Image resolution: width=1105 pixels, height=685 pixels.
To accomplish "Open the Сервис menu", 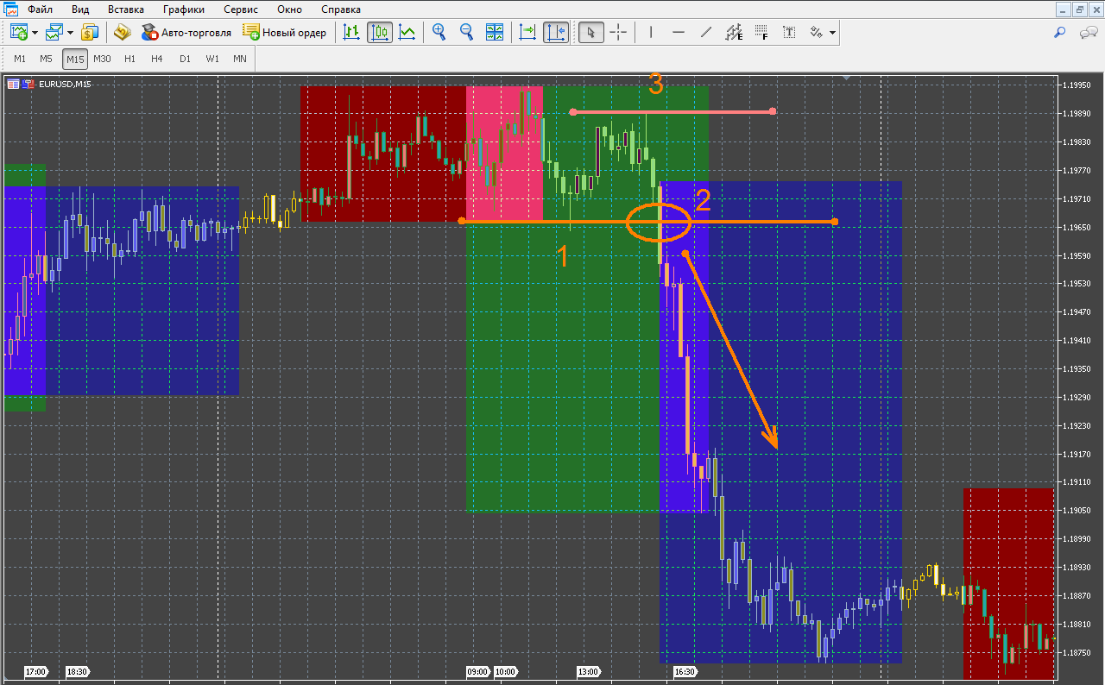I will click(x=241, y=9).
